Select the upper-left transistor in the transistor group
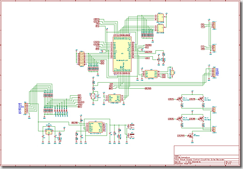This screenshot has width=243, height=169. coord(180,99)
